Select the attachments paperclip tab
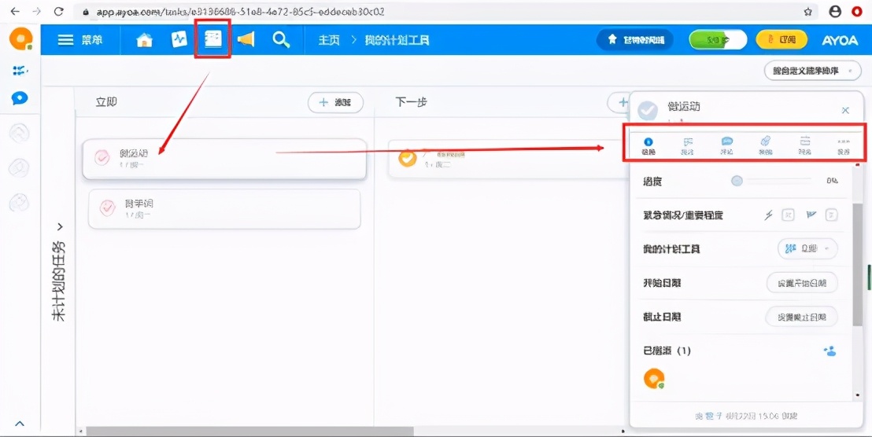 [x=766, y=146]
